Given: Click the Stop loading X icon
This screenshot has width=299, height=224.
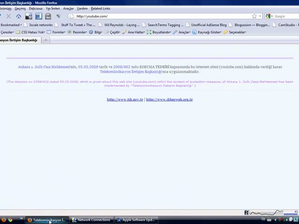Looking at the screenshot, I should pos(8,16).
